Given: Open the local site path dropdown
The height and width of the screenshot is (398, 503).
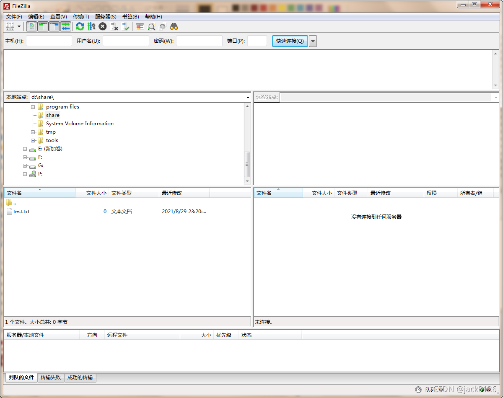Looking at the screenshot, I should [248, 97].
